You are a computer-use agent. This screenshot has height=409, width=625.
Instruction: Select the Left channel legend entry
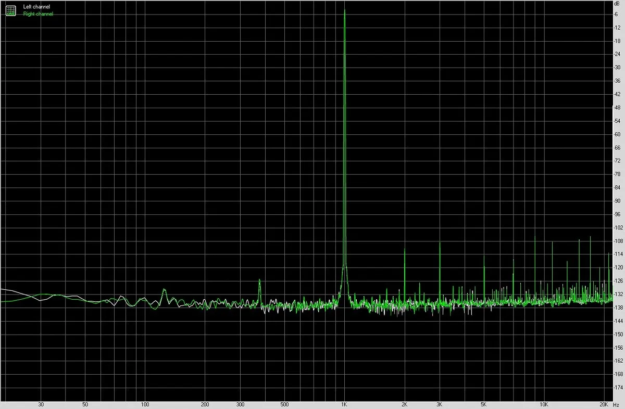click(x=36, y=7)
